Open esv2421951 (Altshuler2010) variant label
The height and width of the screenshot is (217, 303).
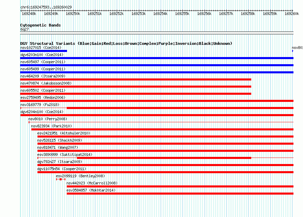click(x=64, y=133)
